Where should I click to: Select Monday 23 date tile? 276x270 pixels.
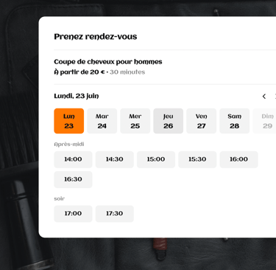pyautogui.click(x=69, y=121)
